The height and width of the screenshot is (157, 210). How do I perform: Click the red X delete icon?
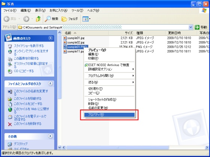[10, 124]
